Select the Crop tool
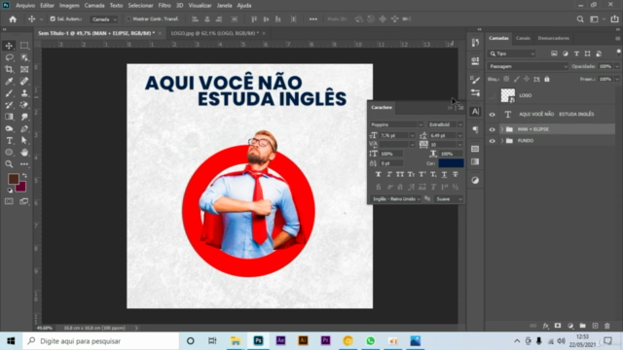This screenshot has height=350, width=623. click(9, 69)
